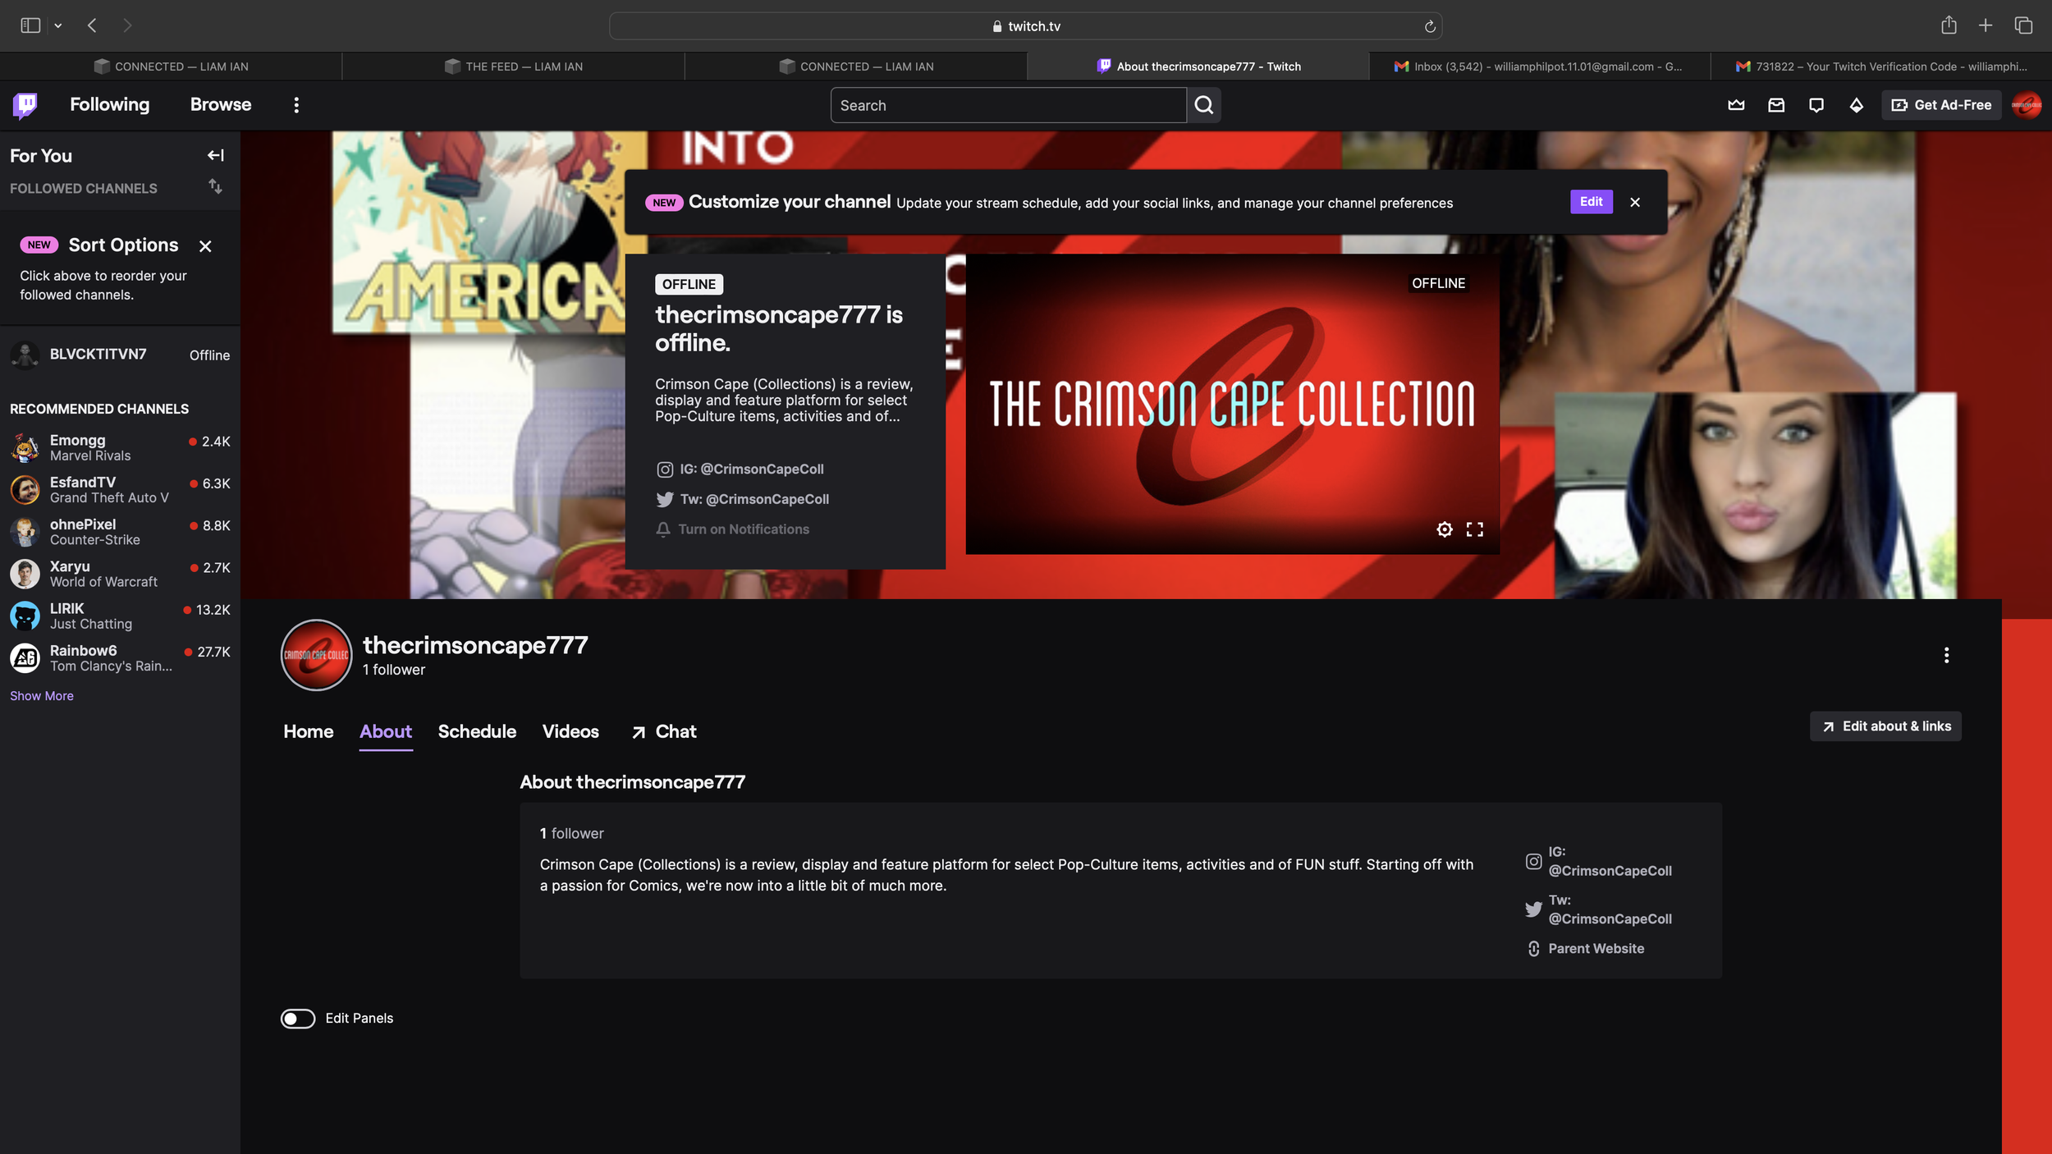The height and width of the screenshot is (1154, 2052).
Task: Open the Parent Website link
Action: pyautogui.click(x=1596, y=949)
